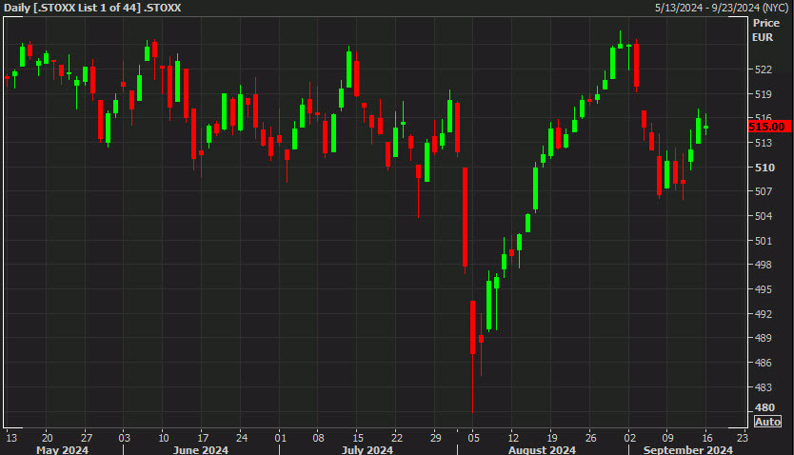The image size is (794, 455).
Task: Click the date label 23 on time axis
Action: pos(742,438)
